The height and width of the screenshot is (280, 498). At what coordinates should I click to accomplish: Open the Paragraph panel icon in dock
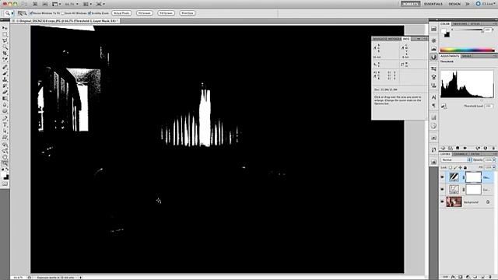pyautogui.click(x=434, y=106)
